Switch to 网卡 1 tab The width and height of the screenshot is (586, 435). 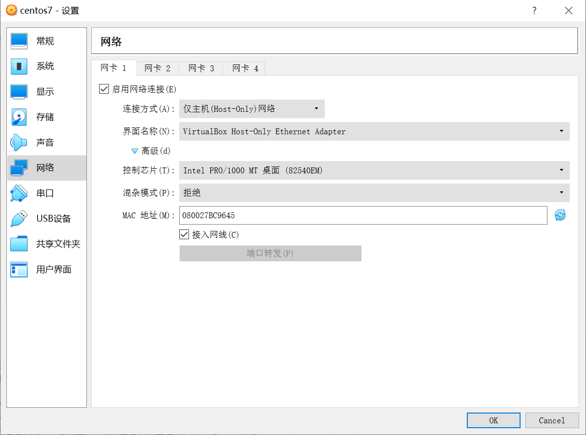coord(114,68)
